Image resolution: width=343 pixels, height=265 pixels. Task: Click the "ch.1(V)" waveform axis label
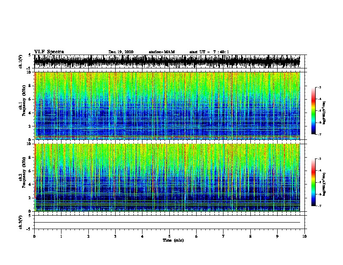[21, 61]
